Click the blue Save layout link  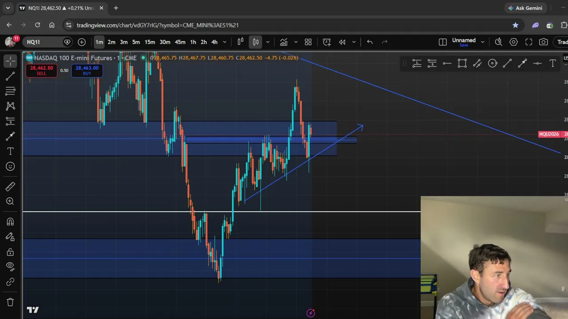[x=464, y=45]
